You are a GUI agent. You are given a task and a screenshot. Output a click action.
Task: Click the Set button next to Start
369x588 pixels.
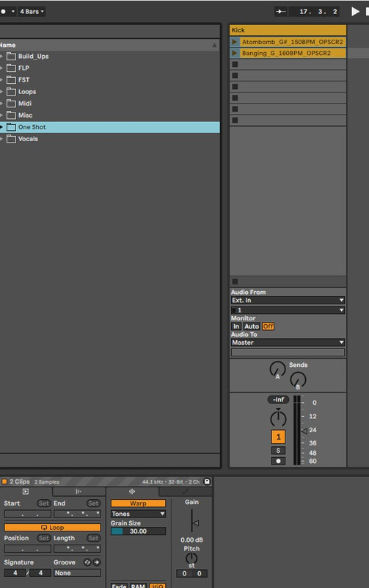44,503
